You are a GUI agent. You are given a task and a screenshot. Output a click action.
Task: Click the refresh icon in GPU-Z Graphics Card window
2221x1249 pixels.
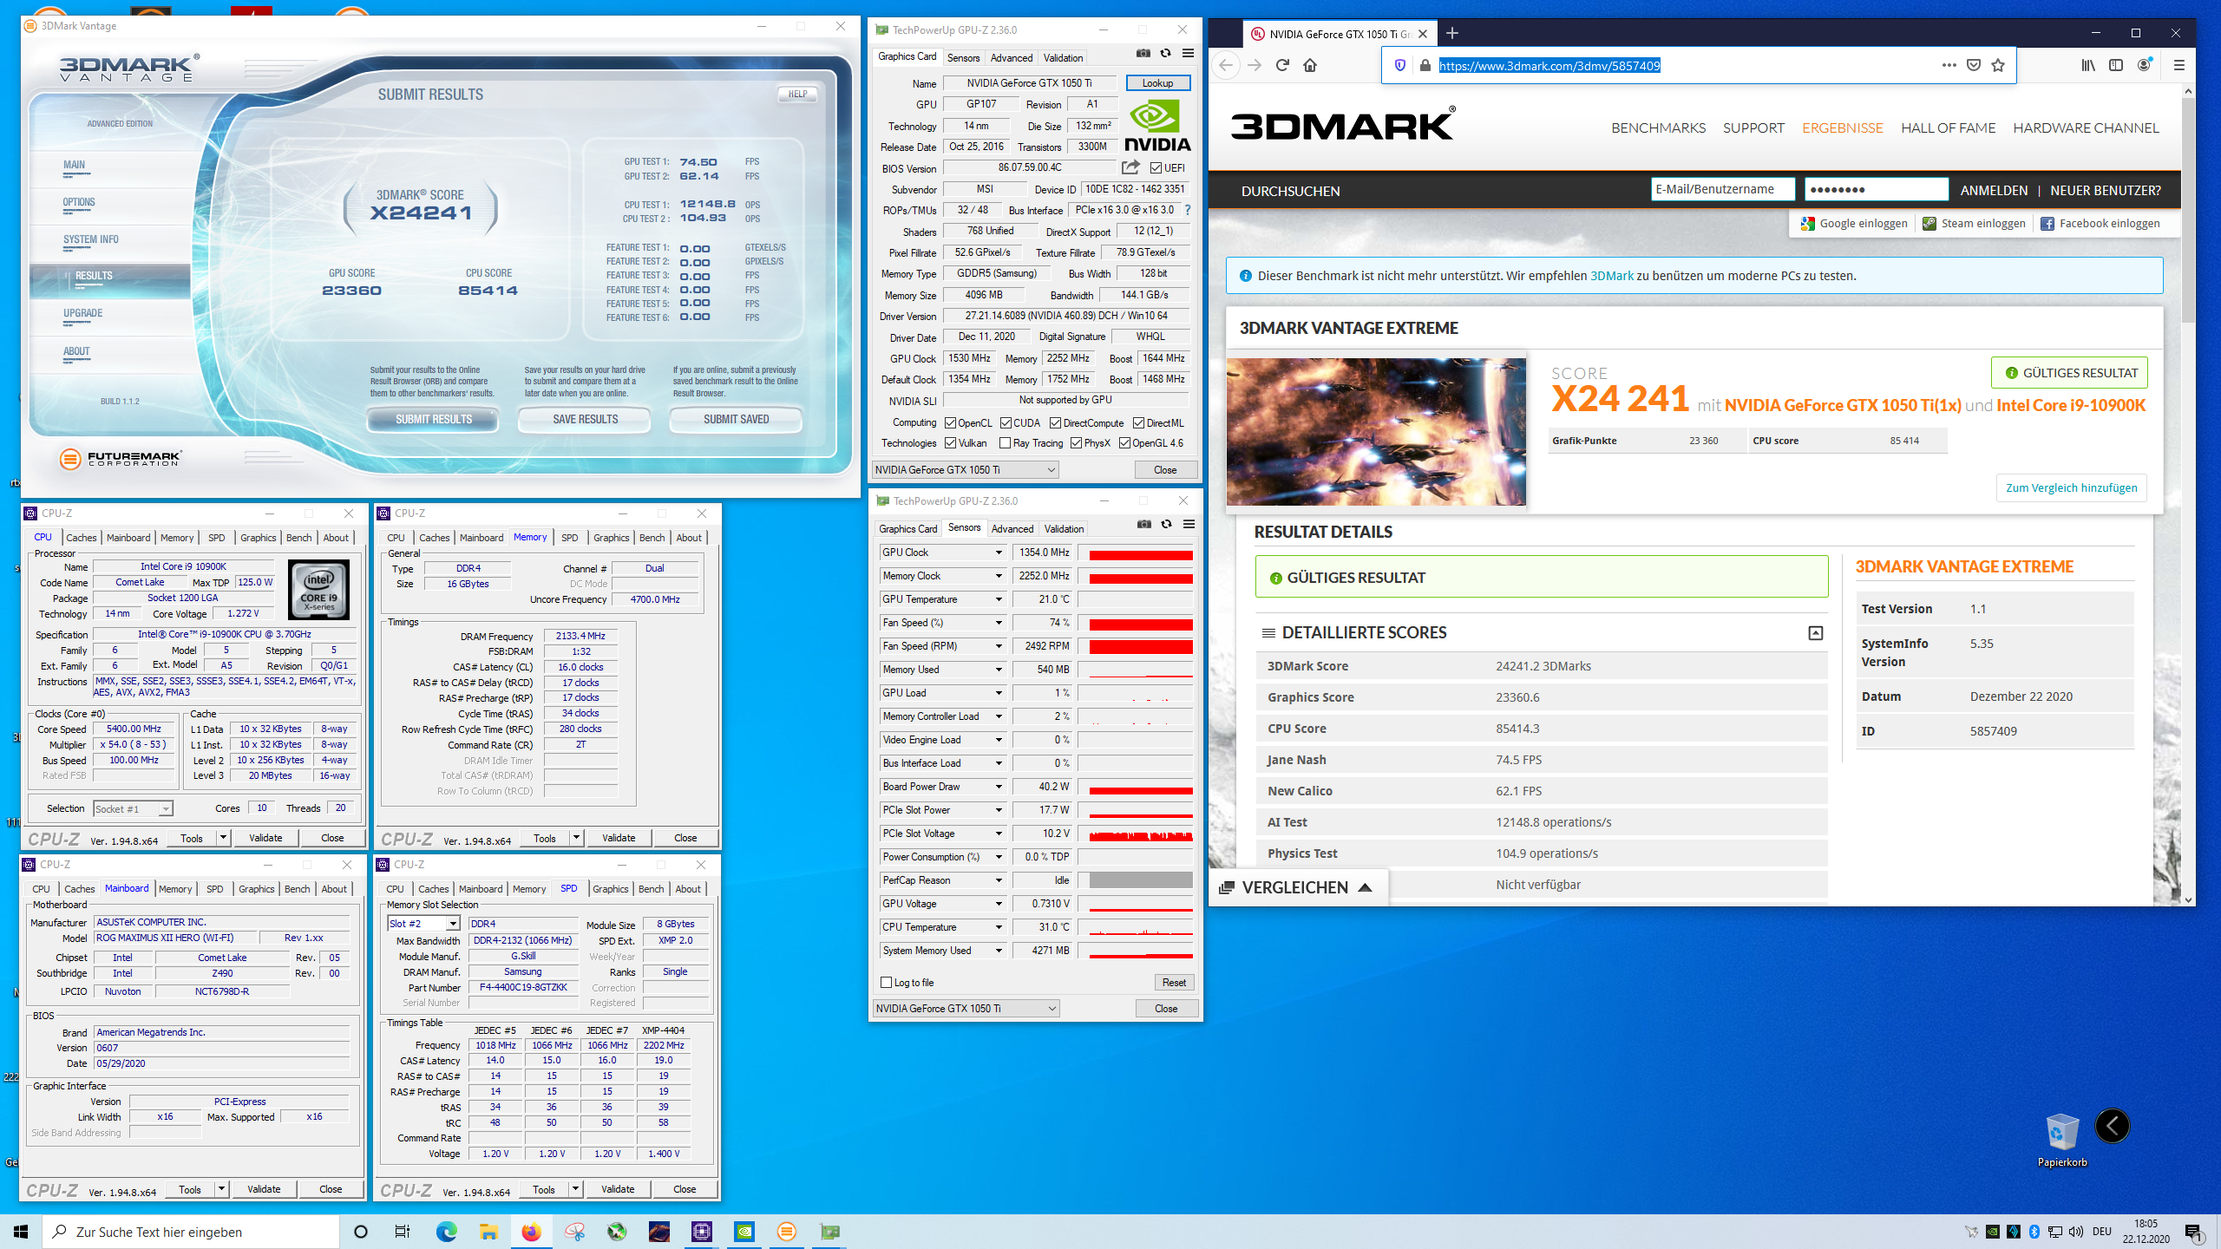[1166, 54]
